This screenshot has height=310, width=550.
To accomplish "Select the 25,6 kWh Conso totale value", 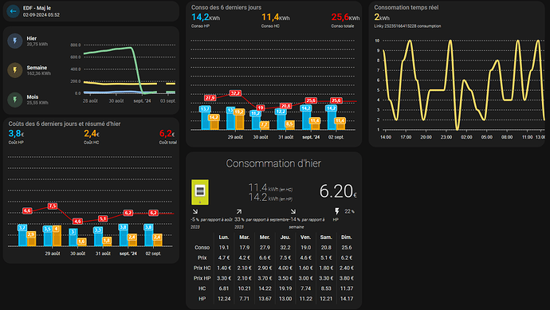I will [345, 17].
